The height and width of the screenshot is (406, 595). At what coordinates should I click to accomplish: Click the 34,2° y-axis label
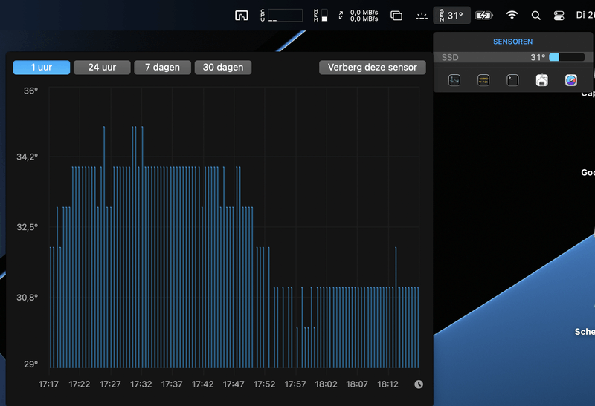(x=28, y=157)
